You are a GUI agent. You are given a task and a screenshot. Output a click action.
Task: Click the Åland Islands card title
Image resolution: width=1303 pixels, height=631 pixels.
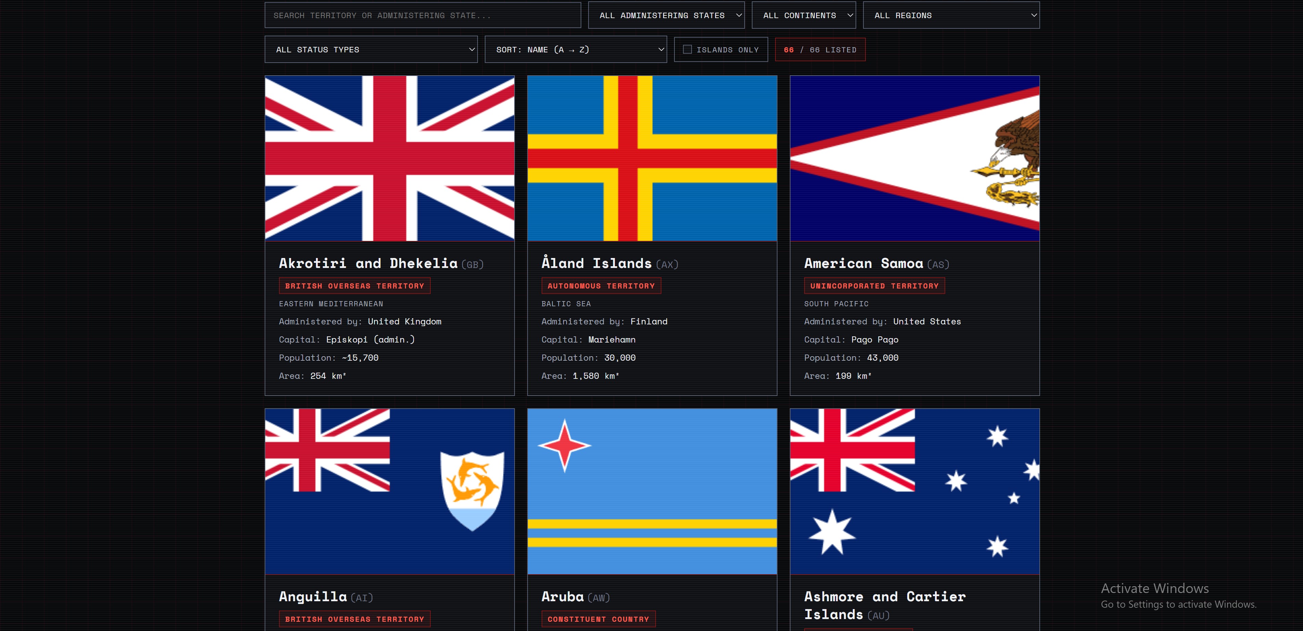[596, 262]
